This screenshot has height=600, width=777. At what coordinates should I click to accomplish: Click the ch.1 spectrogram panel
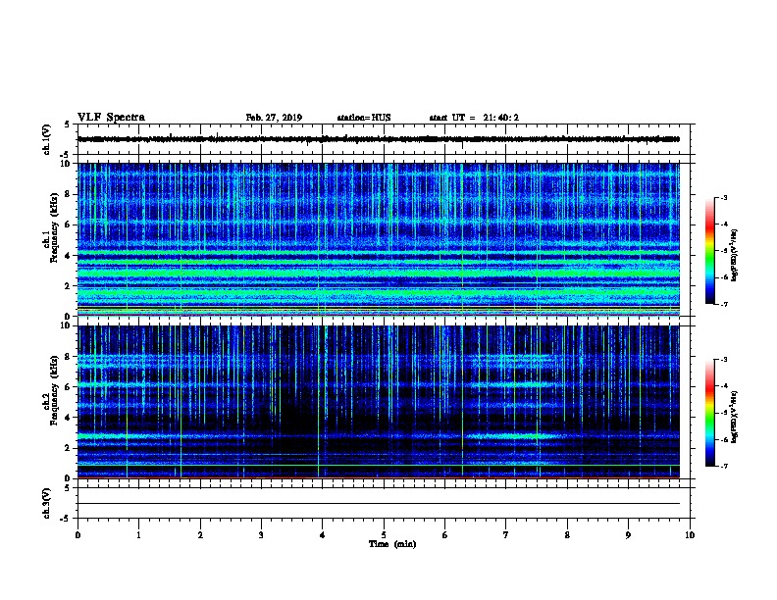379,239
